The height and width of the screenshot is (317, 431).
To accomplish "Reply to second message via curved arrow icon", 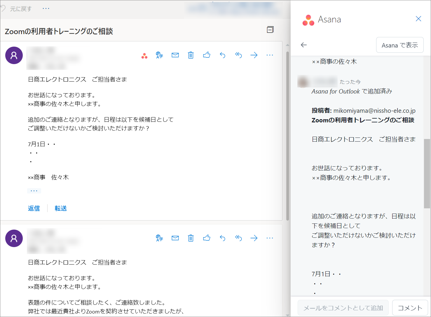I will point(223,238).
